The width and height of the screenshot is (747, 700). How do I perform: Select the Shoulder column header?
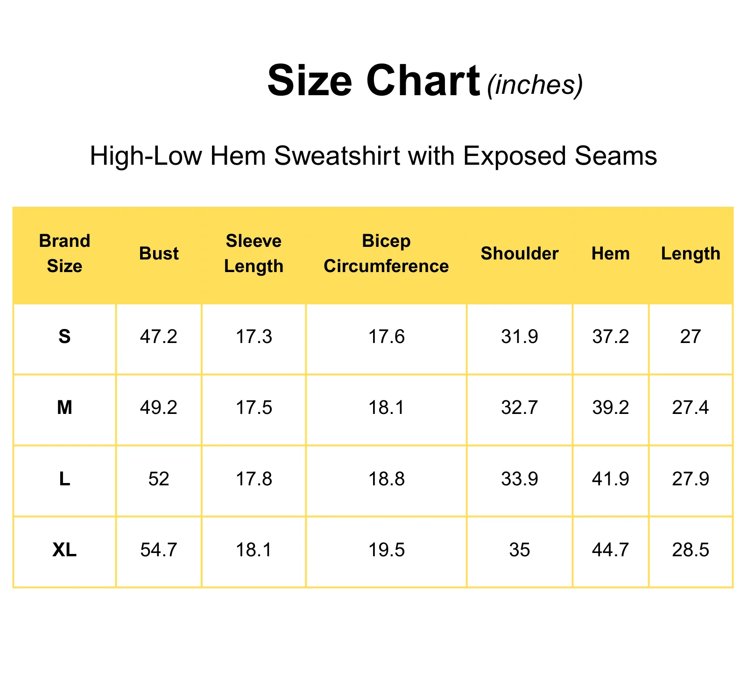[520, 253]
